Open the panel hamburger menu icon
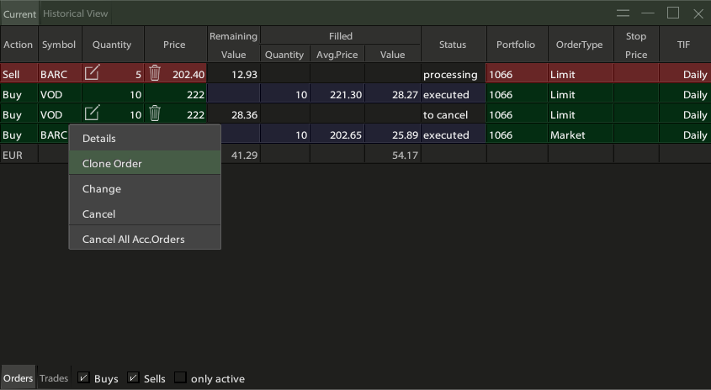 point(623,13)
